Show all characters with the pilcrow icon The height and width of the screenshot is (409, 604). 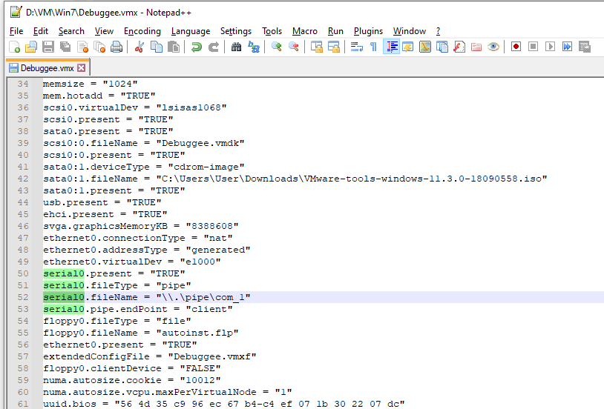(x=373, y=47)
